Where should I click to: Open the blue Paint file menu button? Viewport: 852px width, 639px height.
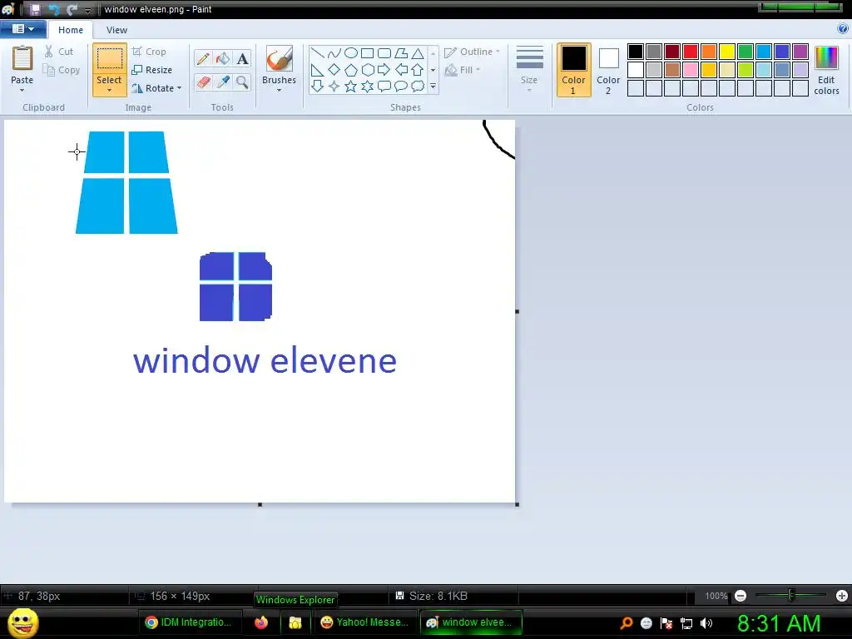click(x=22, y=29)
